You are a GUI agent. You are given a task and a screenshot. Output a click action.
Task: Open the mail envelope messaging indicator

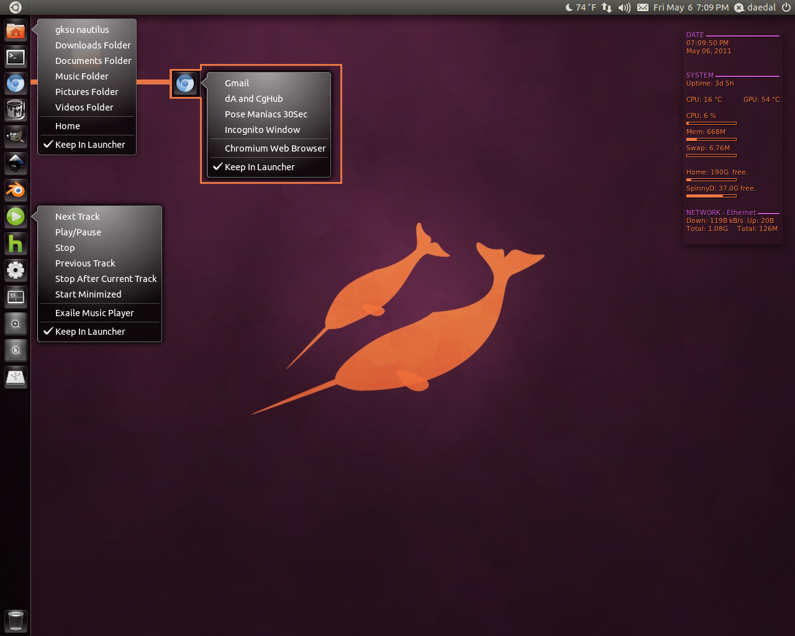point(643,7)
